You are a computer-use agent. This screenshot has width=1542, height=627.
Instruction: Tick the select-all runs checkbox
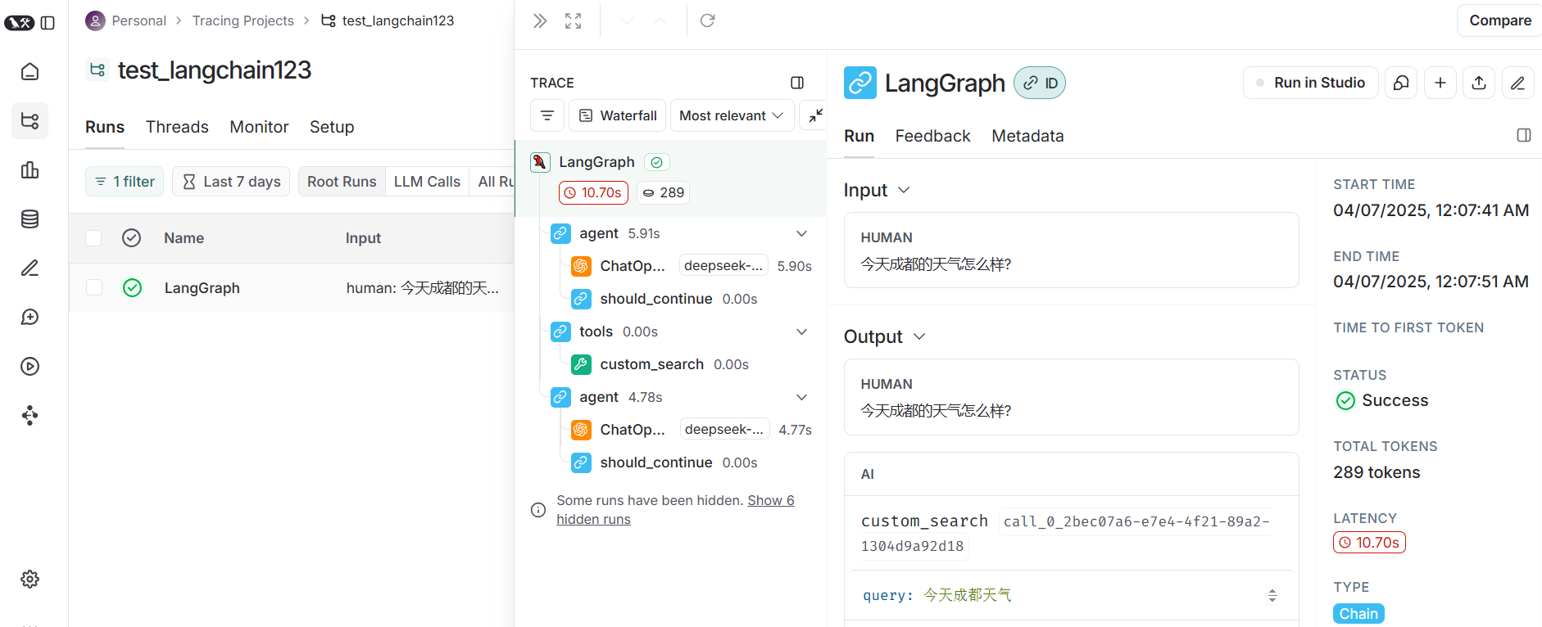(x=94, y=238)
